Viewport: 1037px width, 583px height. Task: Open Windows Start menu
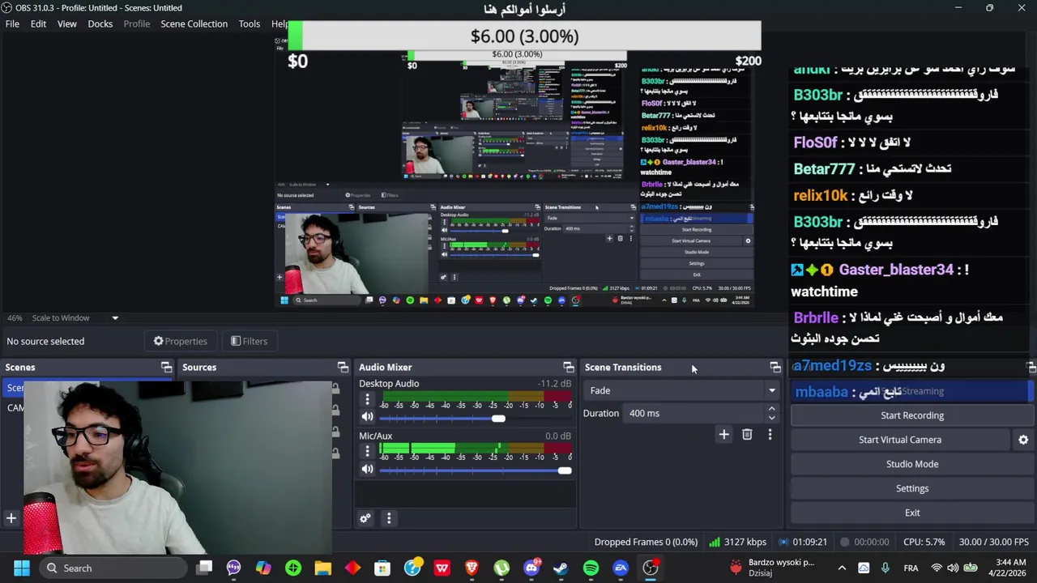point(22,568)
